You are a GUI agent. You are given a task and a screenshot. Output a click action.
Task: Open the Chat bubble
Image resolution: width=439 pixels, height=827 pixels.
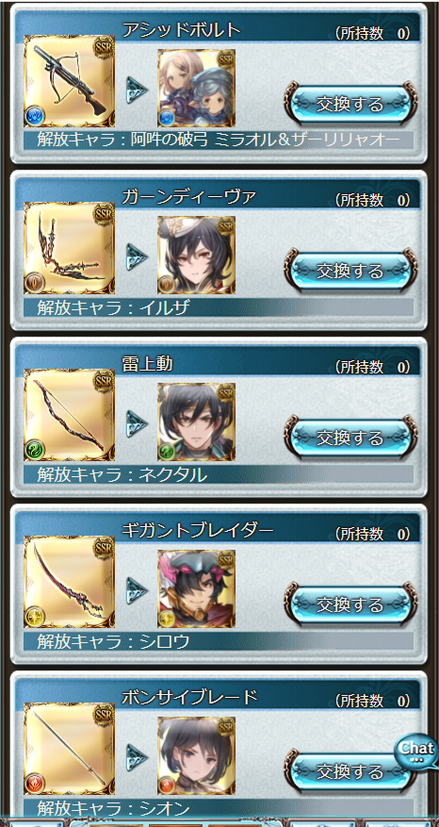(x=416, y=751)
